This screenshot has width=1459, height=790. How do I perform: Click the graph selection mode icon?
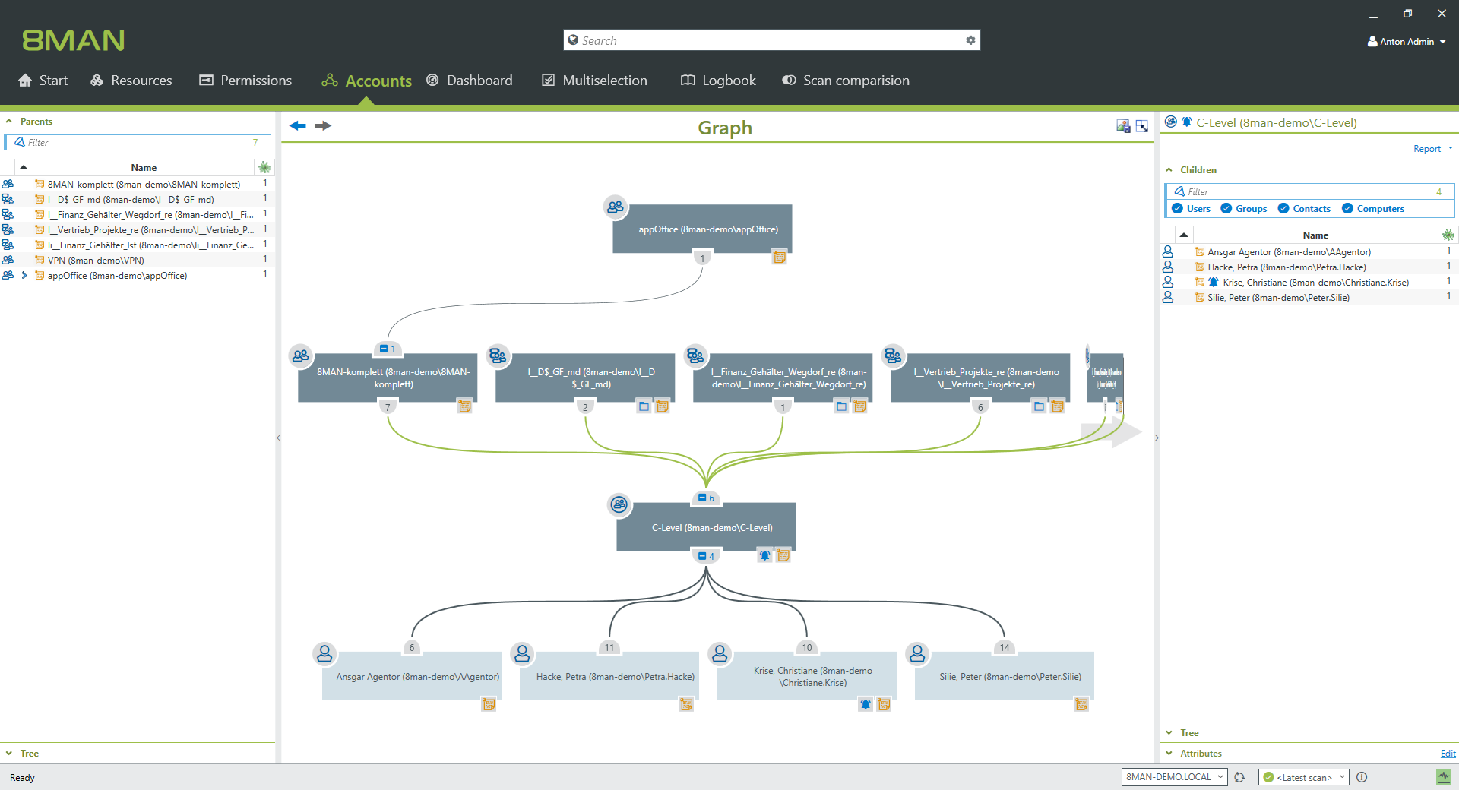coord(1142,126)
